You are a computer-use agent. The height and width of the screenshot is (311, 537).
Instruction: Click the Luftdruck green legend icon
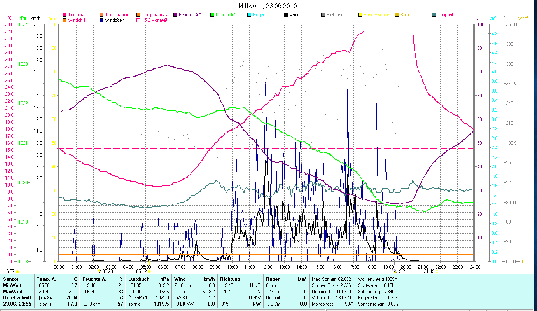(212, 15)
